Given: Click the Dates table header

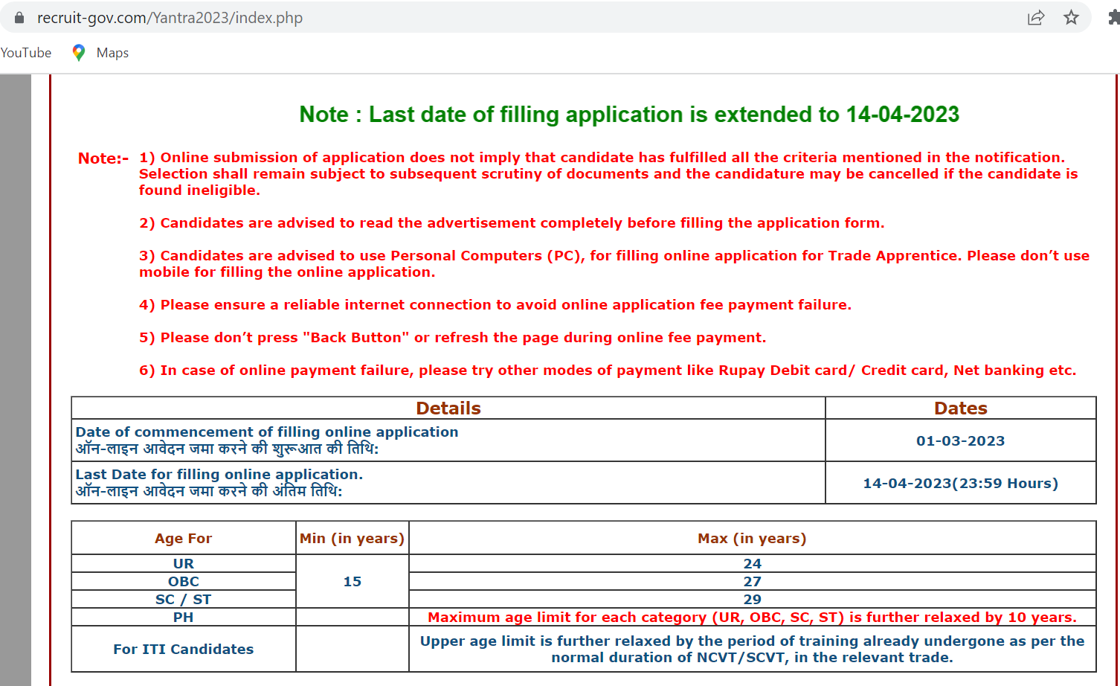Looking at the screenshot, I should coord(960,408).
